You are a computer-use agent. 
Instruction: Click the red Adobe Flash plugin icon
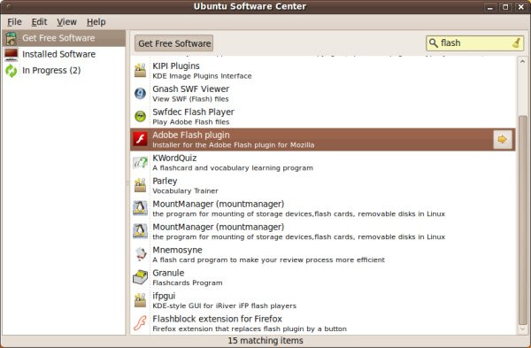140,139
